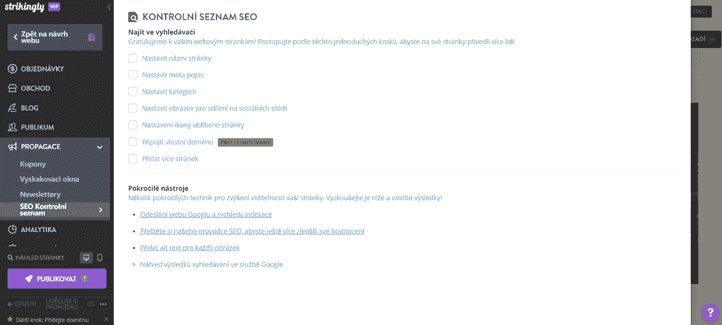Open Kupony submenu item

pos(33,164)
